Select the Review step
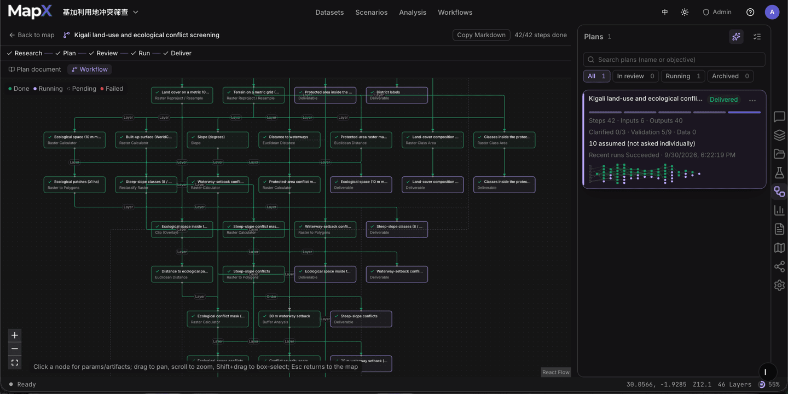Viewport: 788px width, 394px height. pyautogui.click(x=103, y=53)
